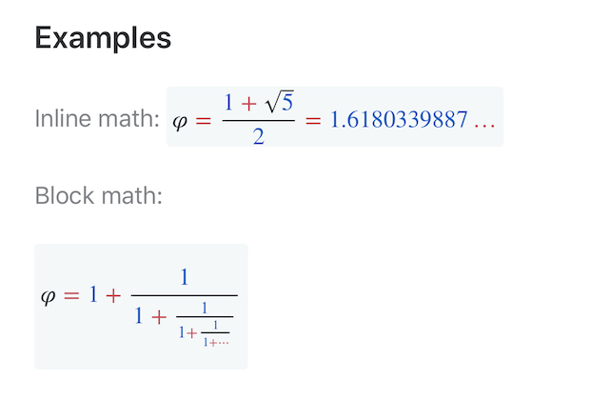
Task: Click the second-level numerator 1 in the nested fraction
Action: [205, 308]
